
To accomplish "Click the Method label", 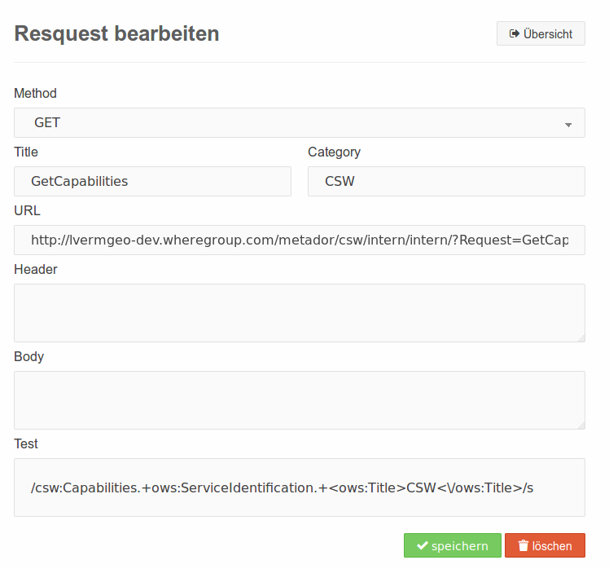I will (x=35, y=94).
